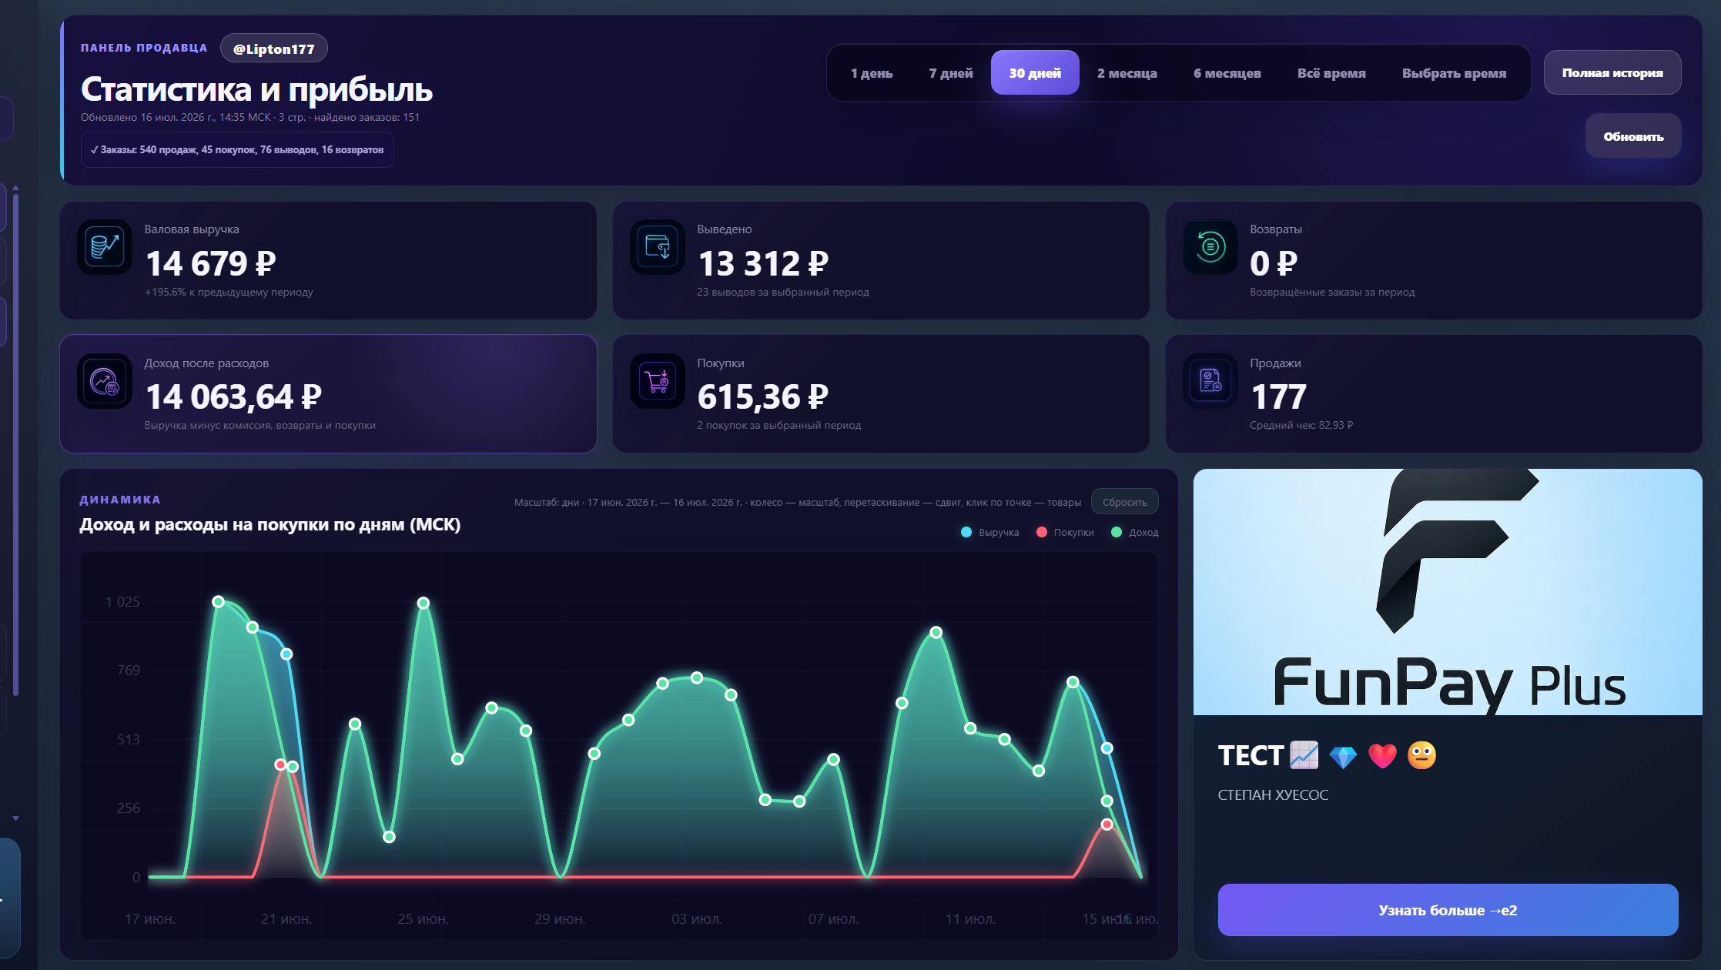Click the refunds circular arrow icon
The height and width of the screenshot is (970, 1721).
(1210, 247)
